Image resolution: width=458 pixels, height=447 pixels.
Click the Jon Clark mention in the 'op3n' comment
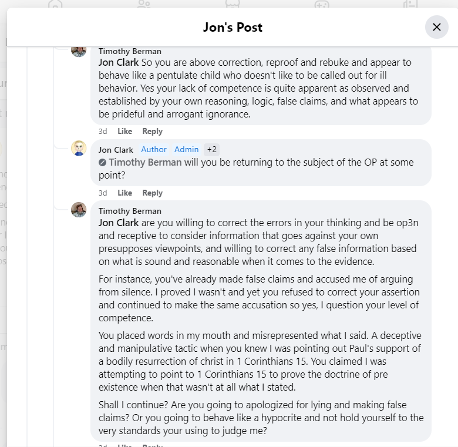119,223
